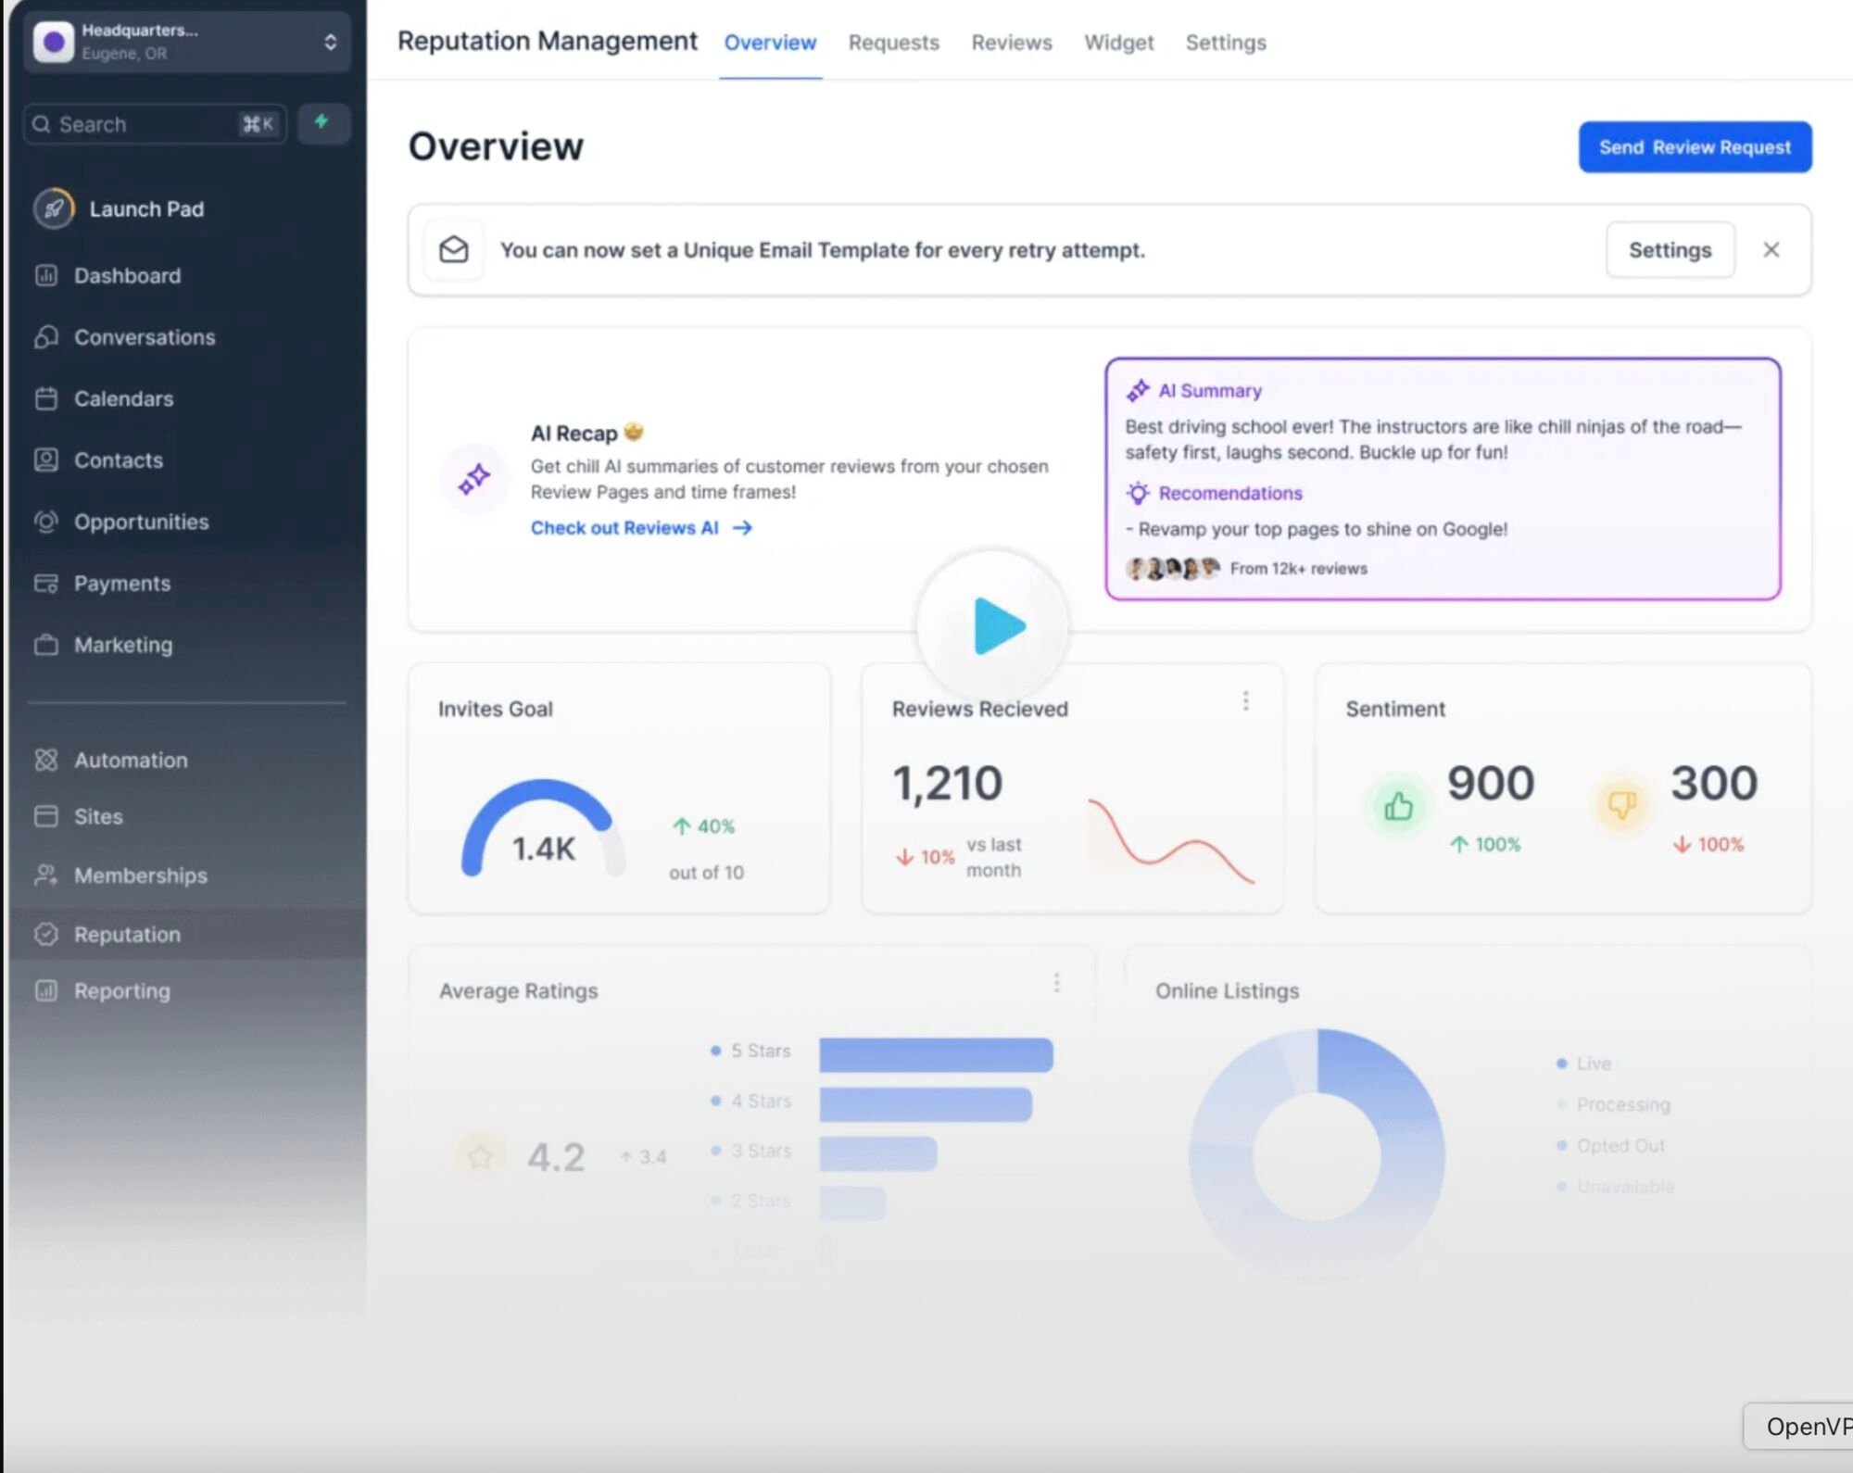The image size is (1853, 1473).
Task: Open Reviews Recieved three-dot menu
Action: (x=1245, y=701)
